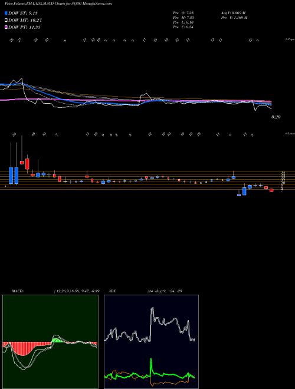Click the 'ADX' panel label
The height and width of the screenshot is (389, 295).
pos(113,291)
